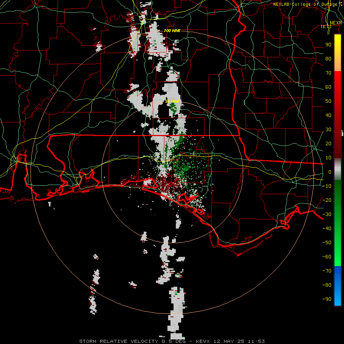Viewport: 344px width, 344px height.
Task: Click the -40 value on velocity scale
Action: (x=327, y=229)
